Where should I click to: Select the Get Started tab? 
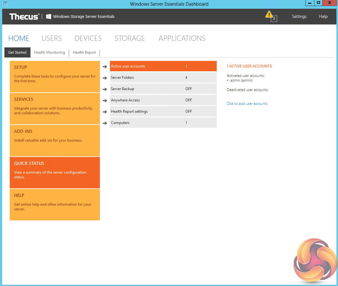coord(17,52)
